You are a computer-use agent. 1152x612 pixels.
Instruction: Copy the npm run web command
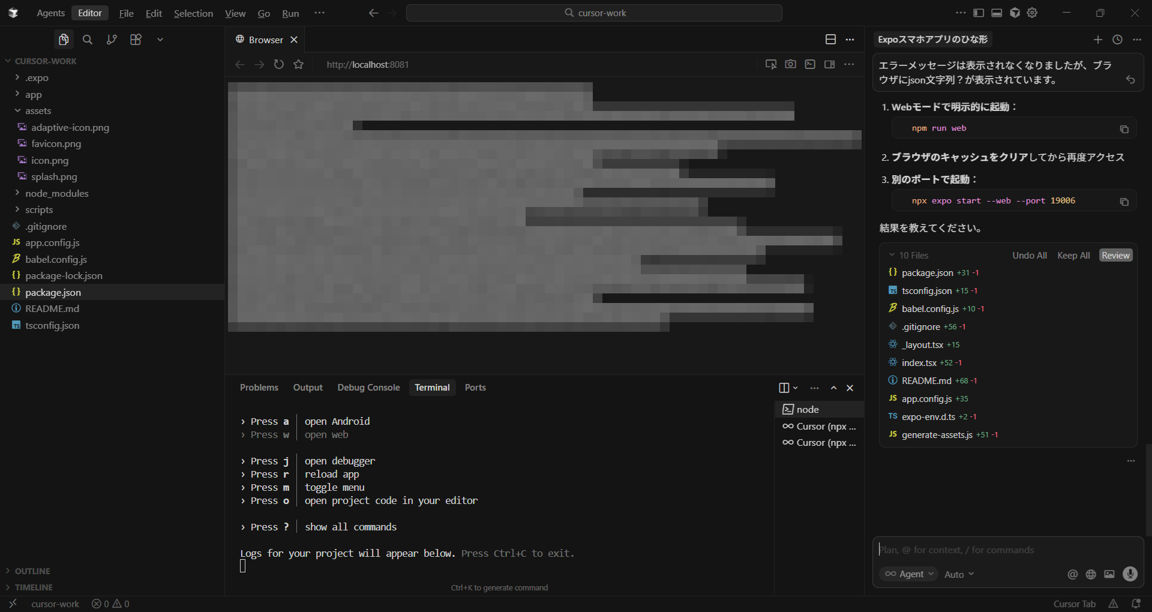pos(1124,129)
